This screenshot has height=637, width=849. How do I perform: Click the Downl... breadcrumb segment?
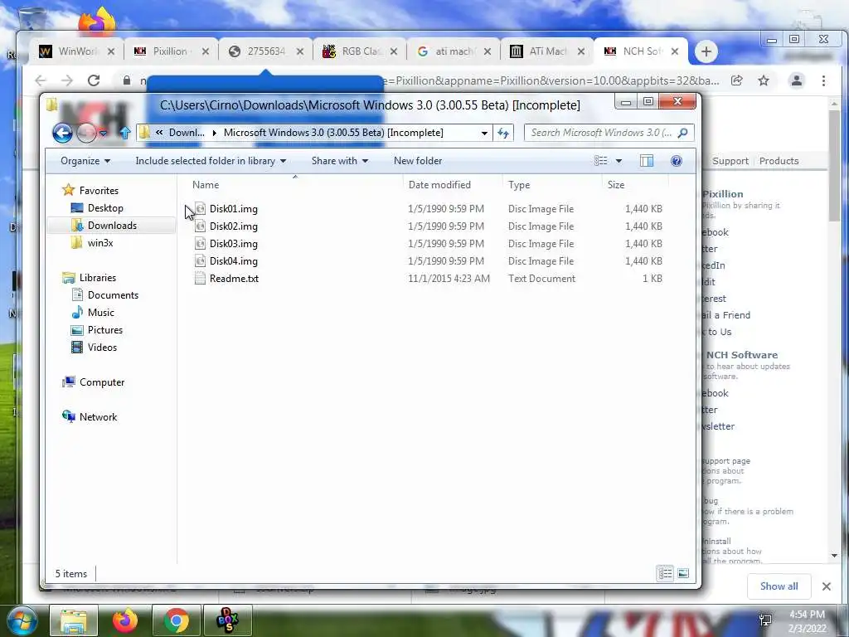click(x=187, y=133)
